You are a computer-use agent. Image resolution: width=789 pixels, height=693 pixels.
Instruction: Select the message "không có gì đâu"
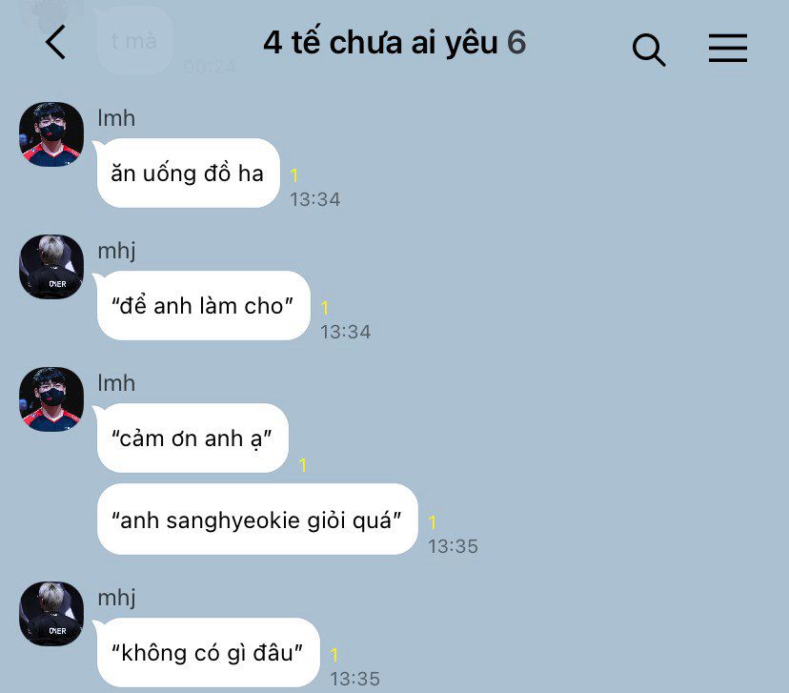tap(208, 652)
